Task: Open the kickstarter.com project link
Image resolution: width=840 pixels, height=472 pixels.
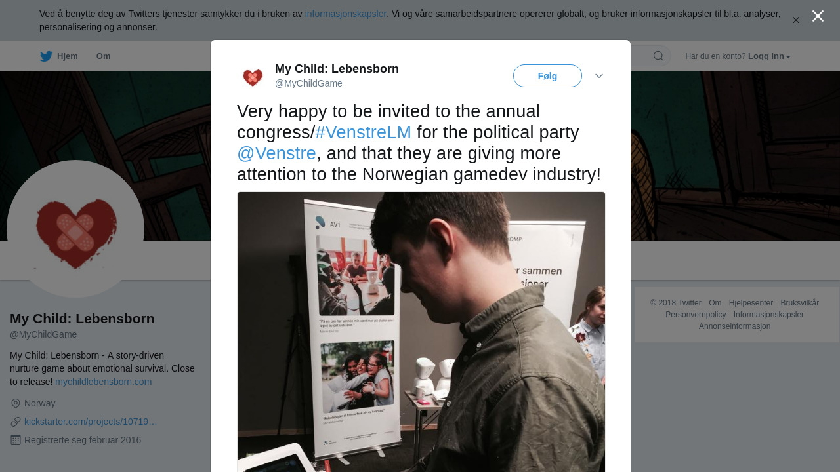Action: point(91,422)
